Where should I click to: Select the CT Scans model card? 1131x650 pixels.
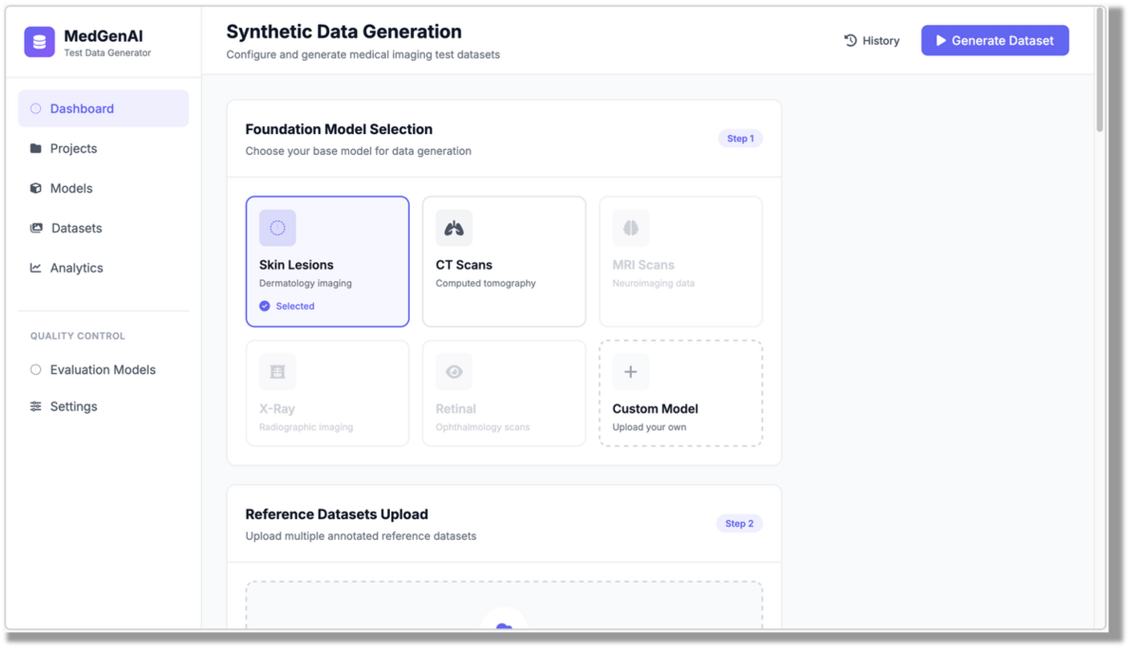point(504,262)
